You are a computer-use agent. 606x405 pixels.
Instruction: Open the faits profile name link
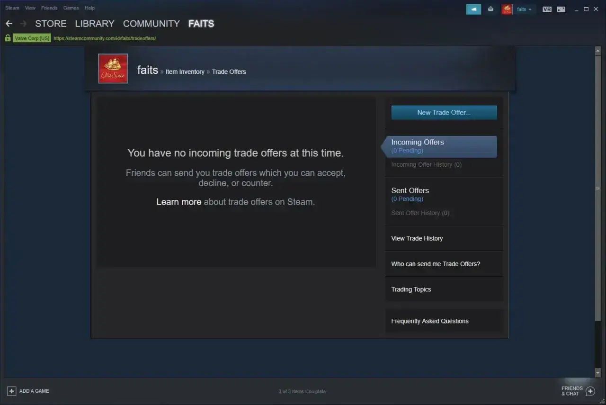click(148, 70)
